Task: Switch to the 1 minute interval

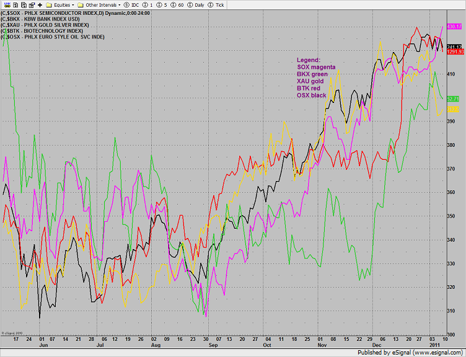Action: [147, 5]
